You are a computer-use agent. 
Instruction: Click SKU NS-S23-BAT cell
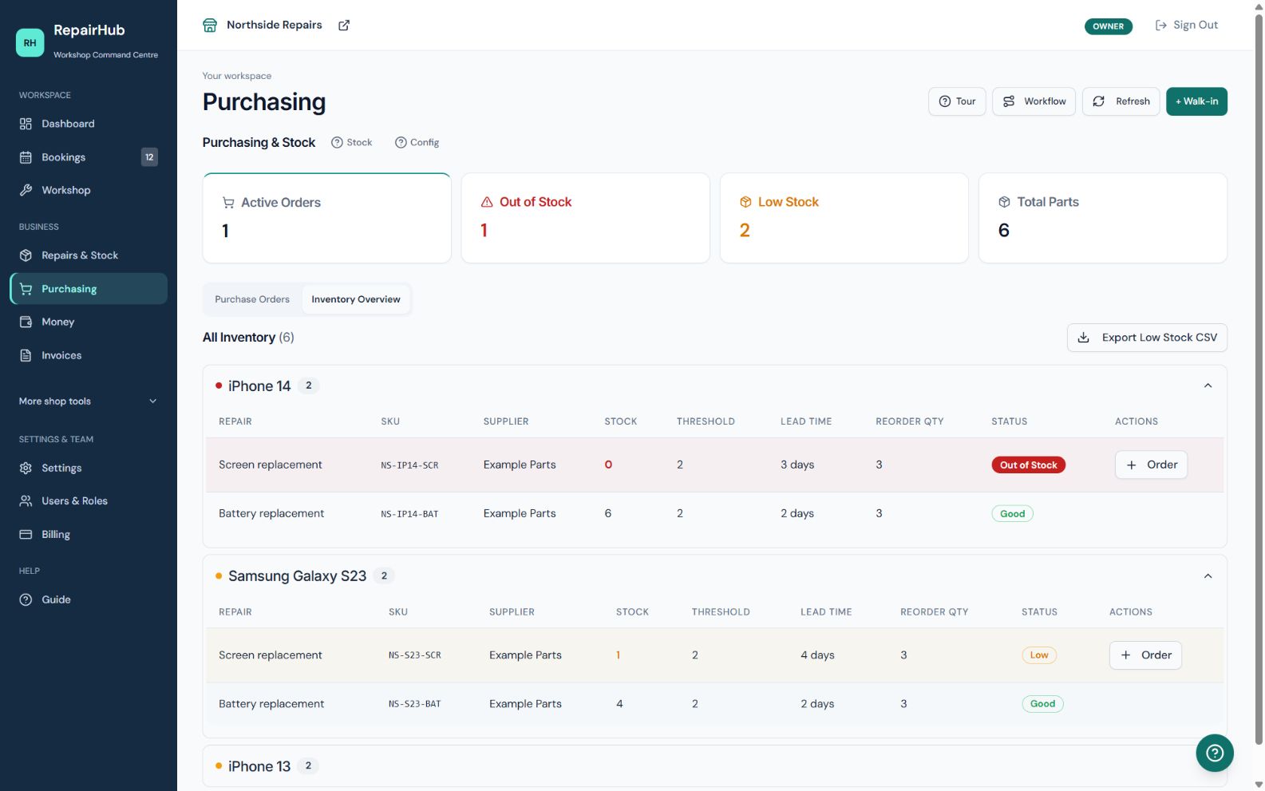[414, 704]
